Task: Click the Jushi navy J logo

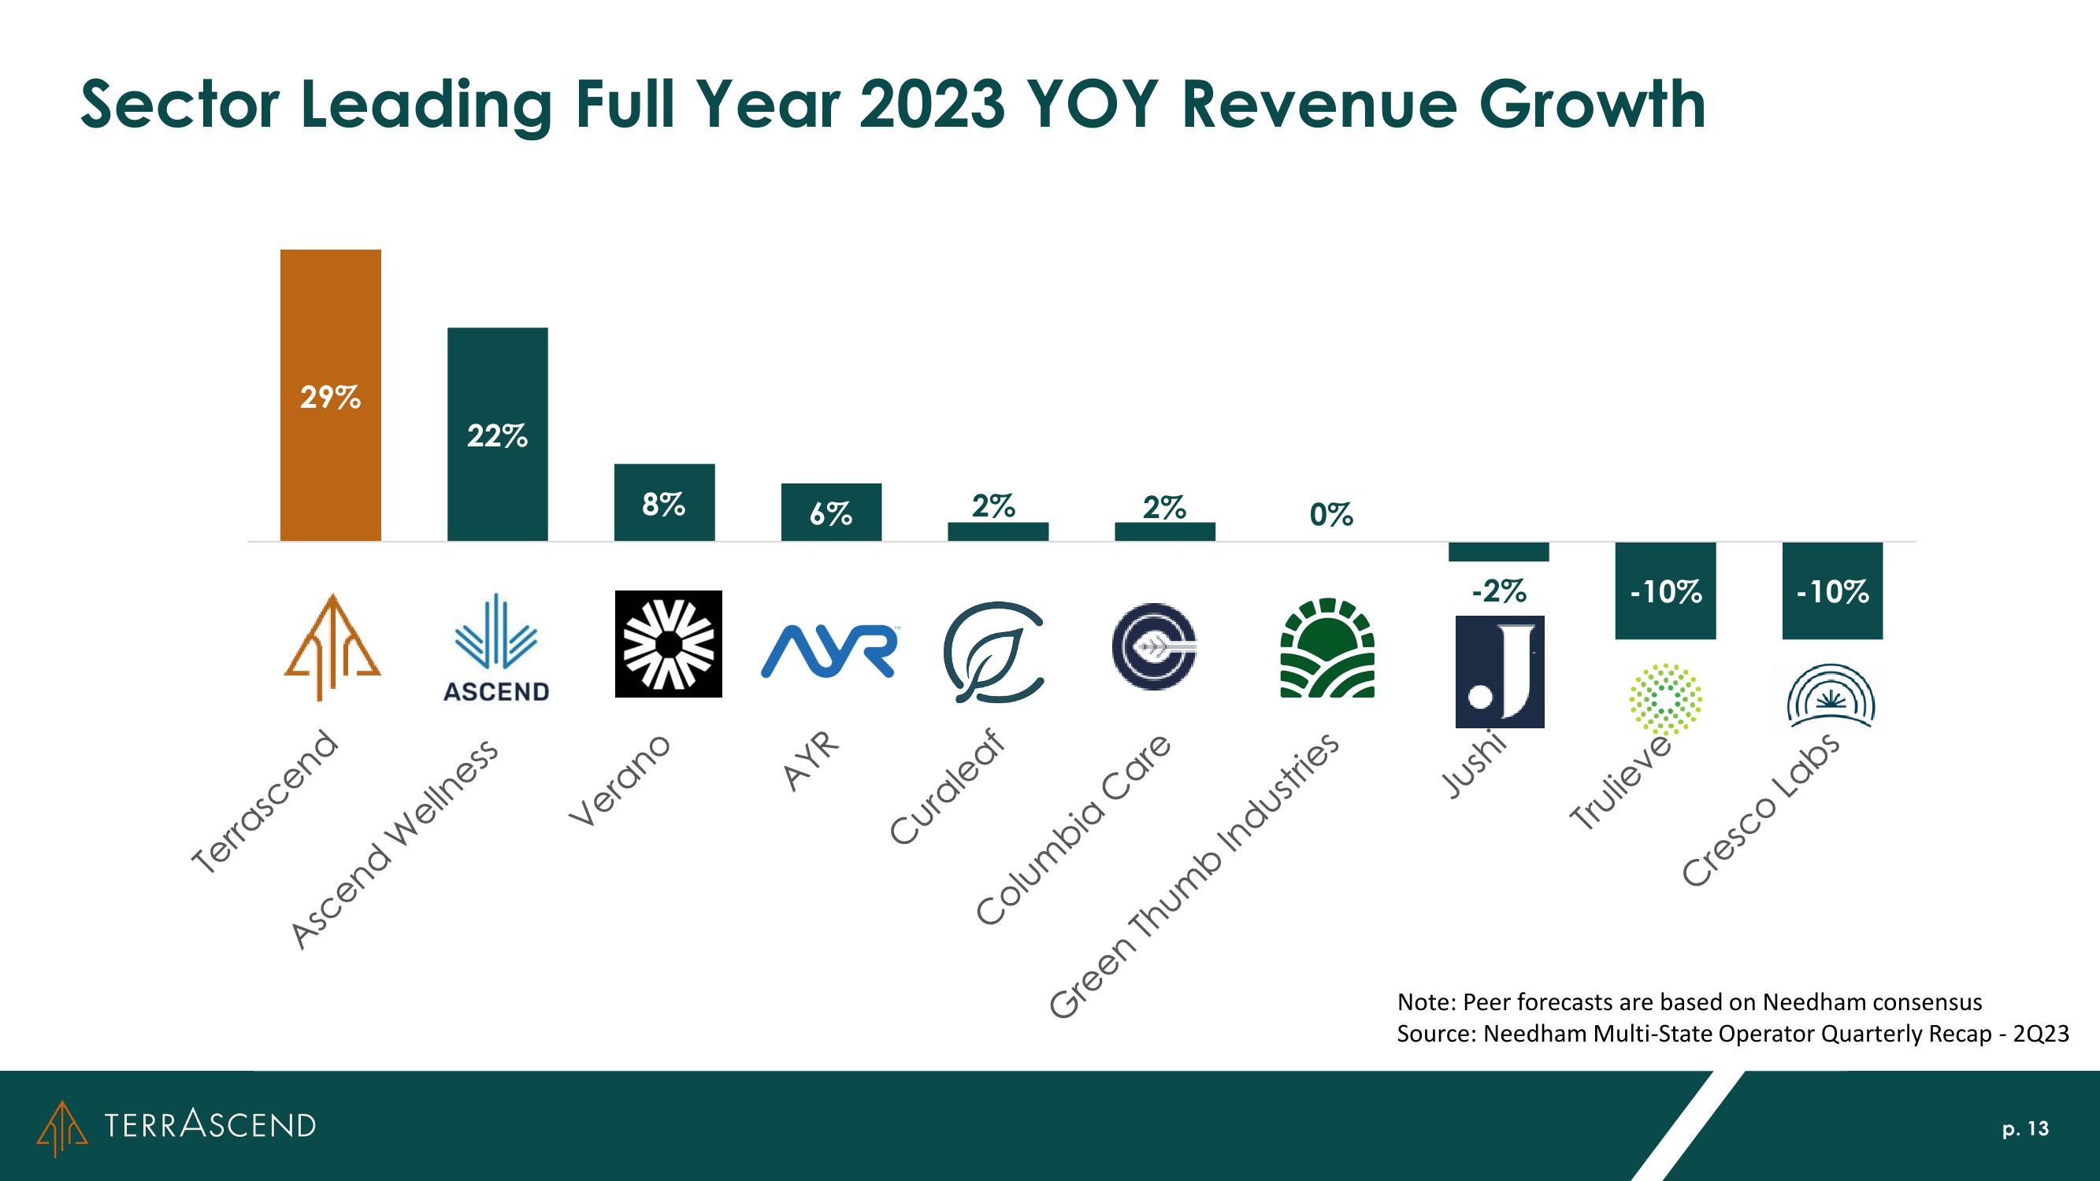Action: coord(1500,672)
